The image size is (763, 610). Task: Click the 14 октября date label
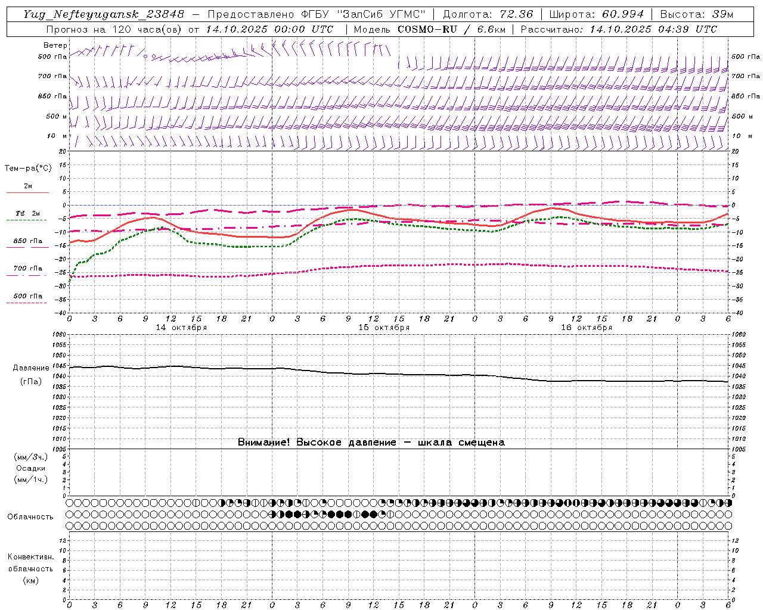[181, 328]
